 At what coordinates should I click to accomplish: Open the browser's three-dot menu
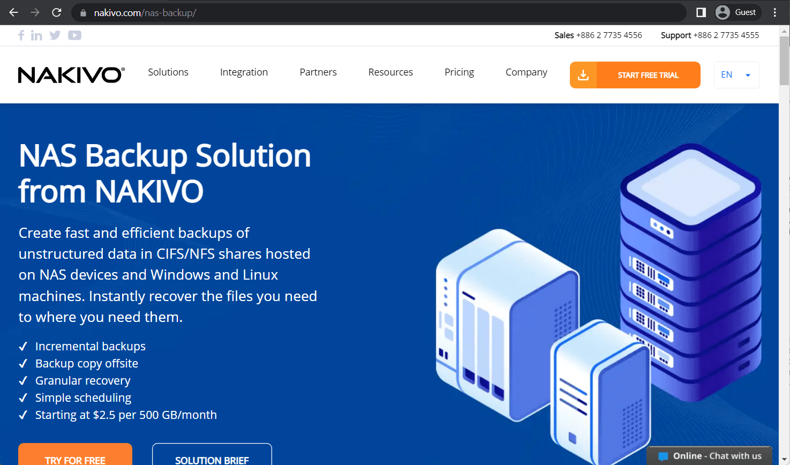[775, 12]
